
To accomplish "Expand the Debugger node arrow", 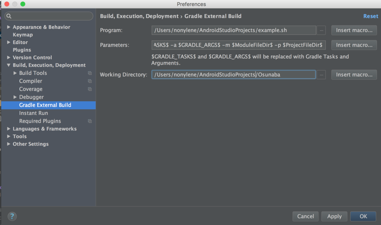I will (x=15, y=97).
